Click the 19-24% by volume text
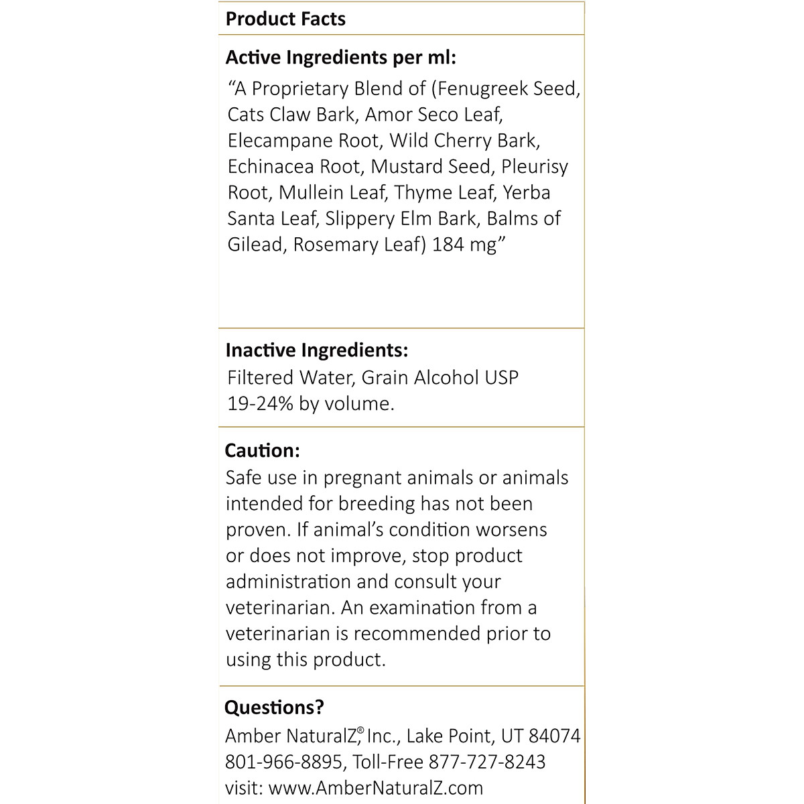 310,403
